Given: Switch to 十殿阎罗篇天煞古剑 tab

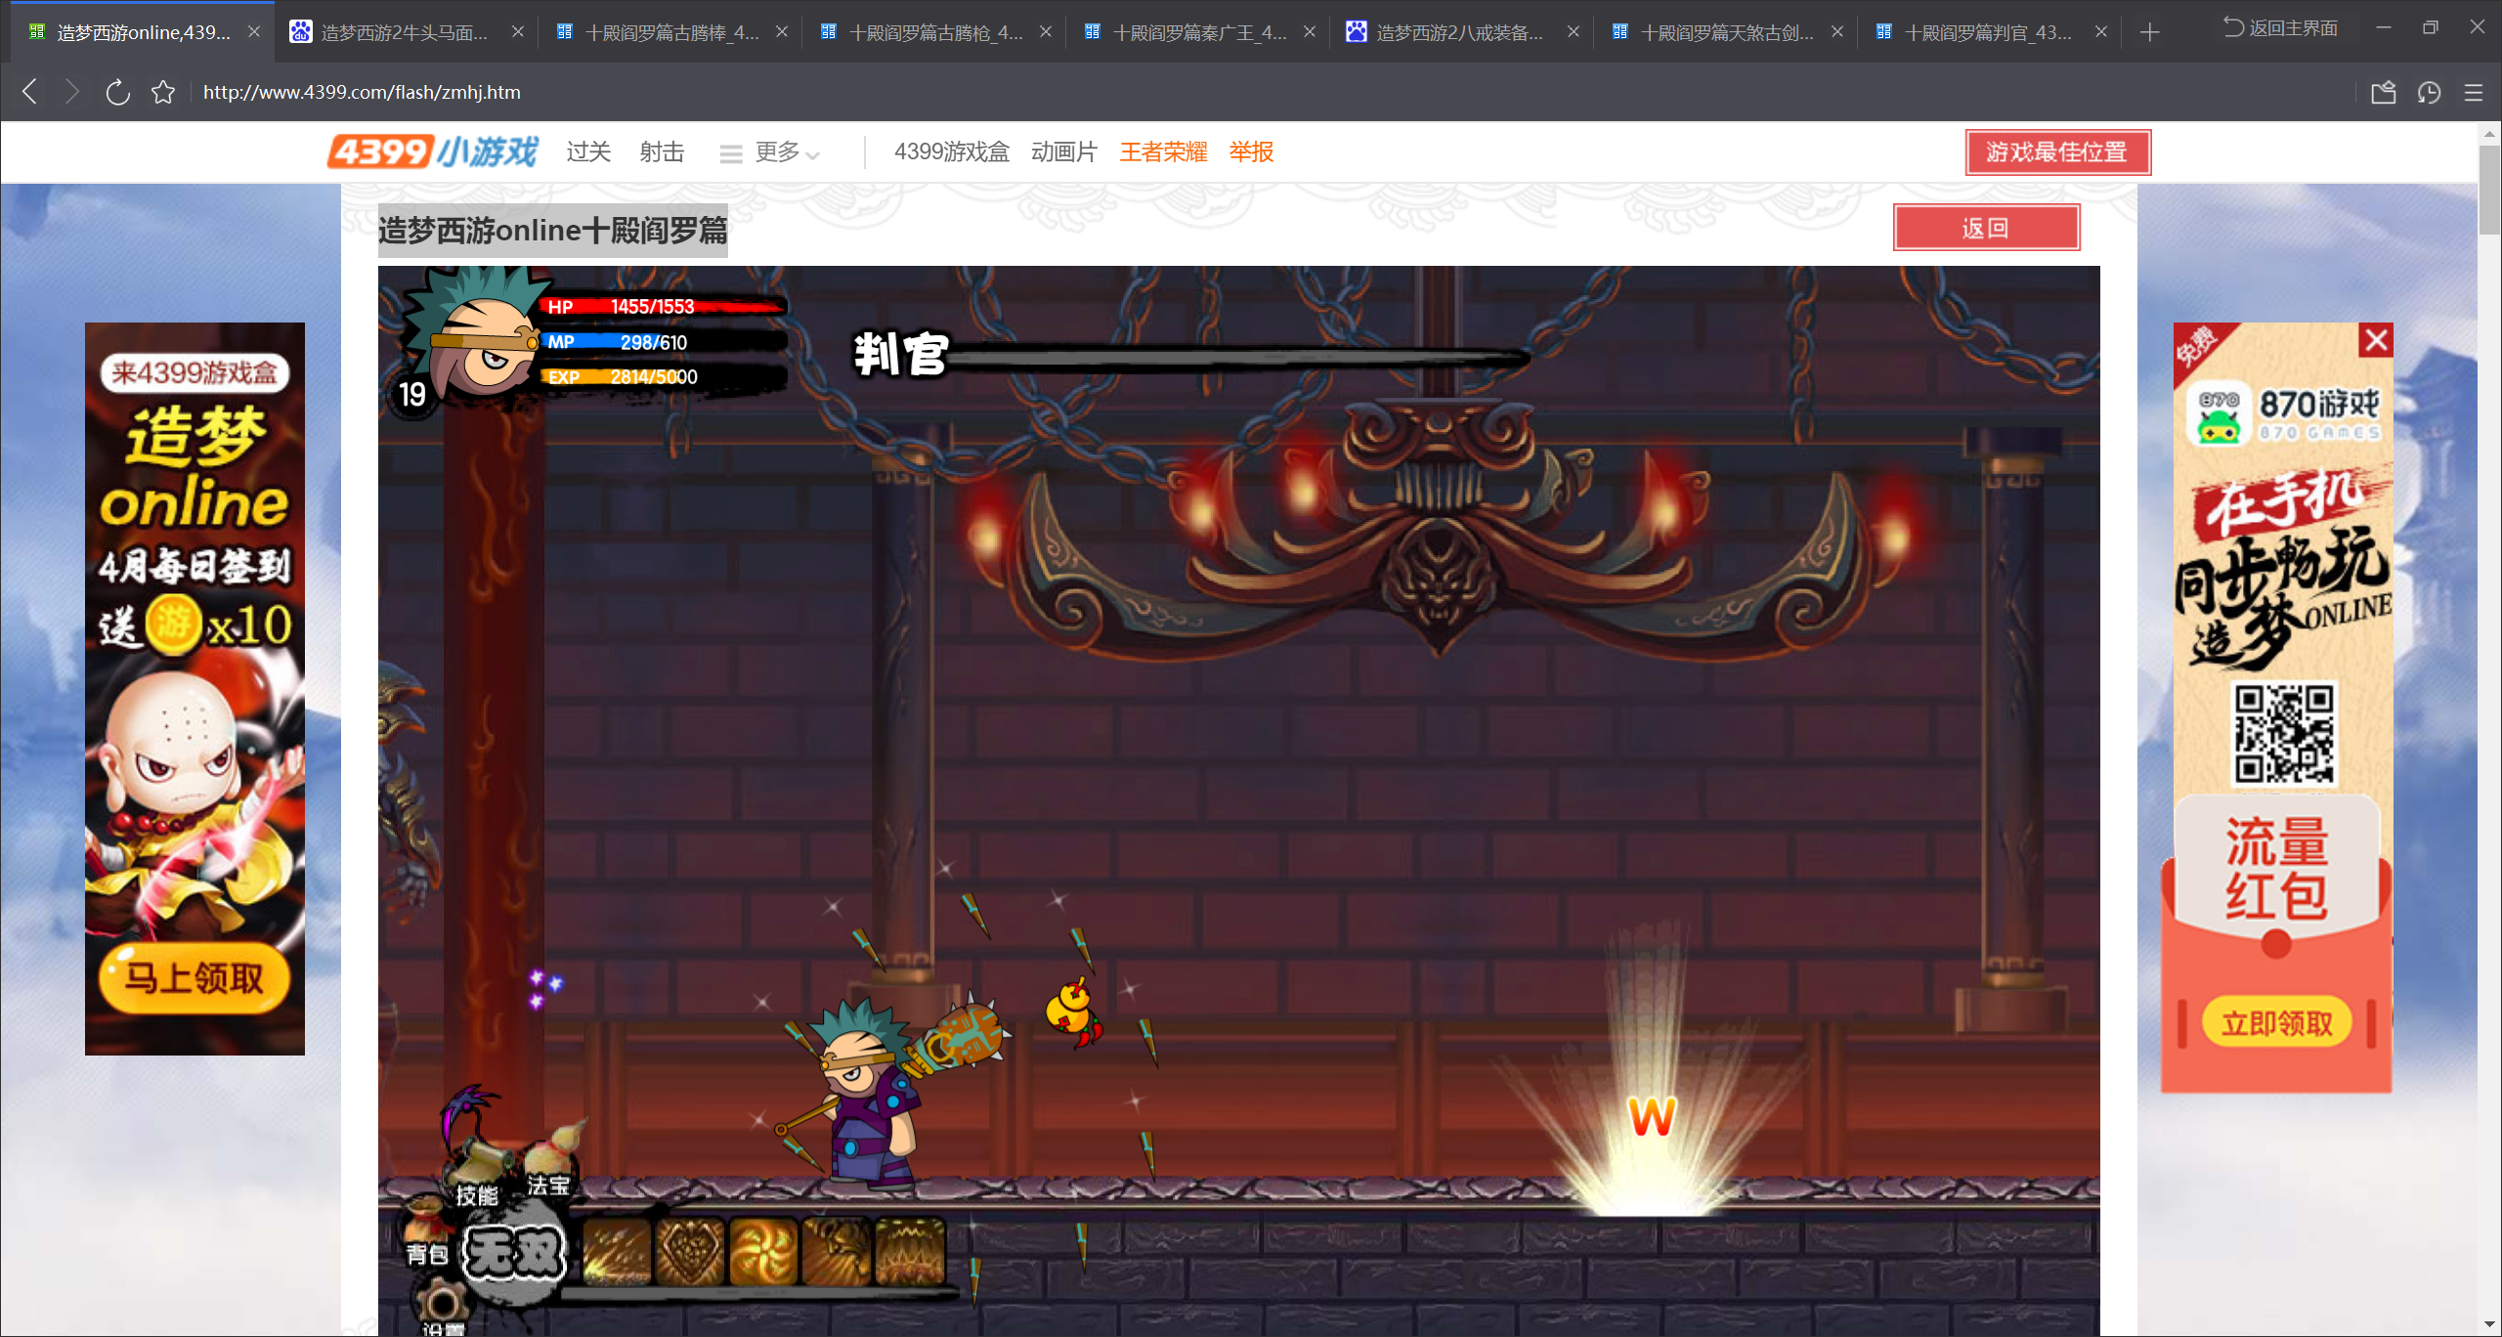Looking at the screenshot, I should (1725, 32).
